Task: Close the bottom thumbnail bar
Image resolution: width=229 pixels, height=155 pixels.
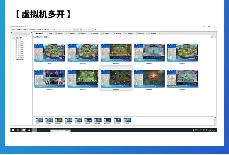Action: (x=215, y=118)
